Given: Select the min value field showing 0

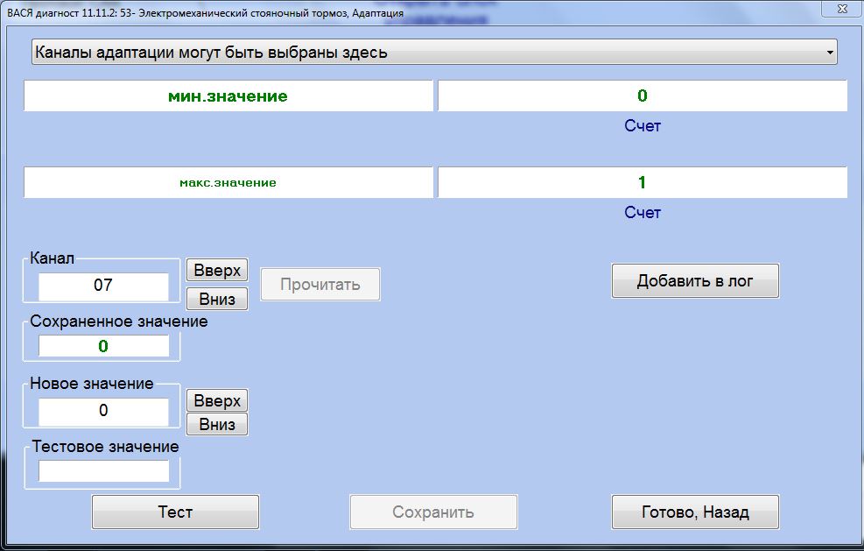Looking at the screenshot, I should point(642,96).
